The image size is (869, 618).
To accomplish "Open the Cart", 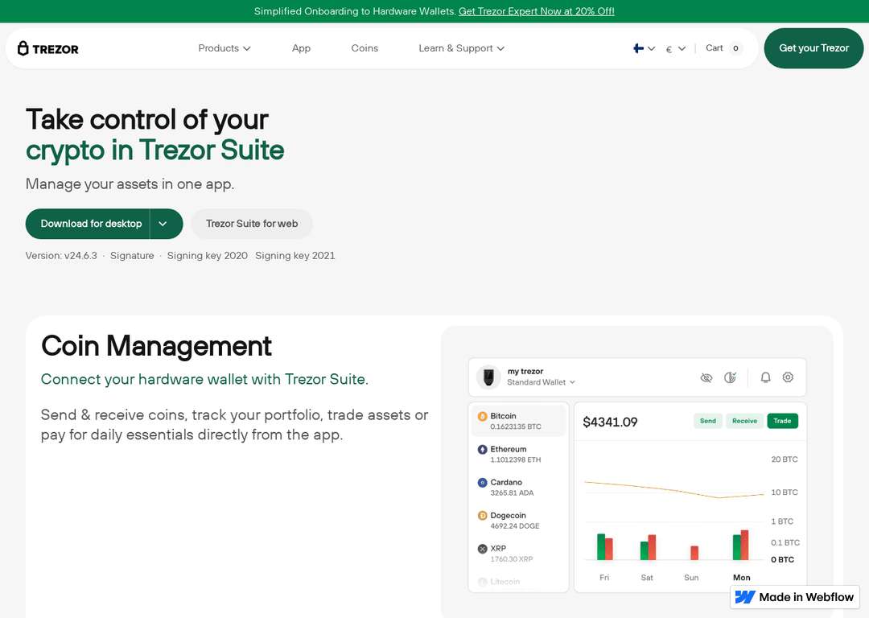I will pyautogui.click(x=723, y=48).
